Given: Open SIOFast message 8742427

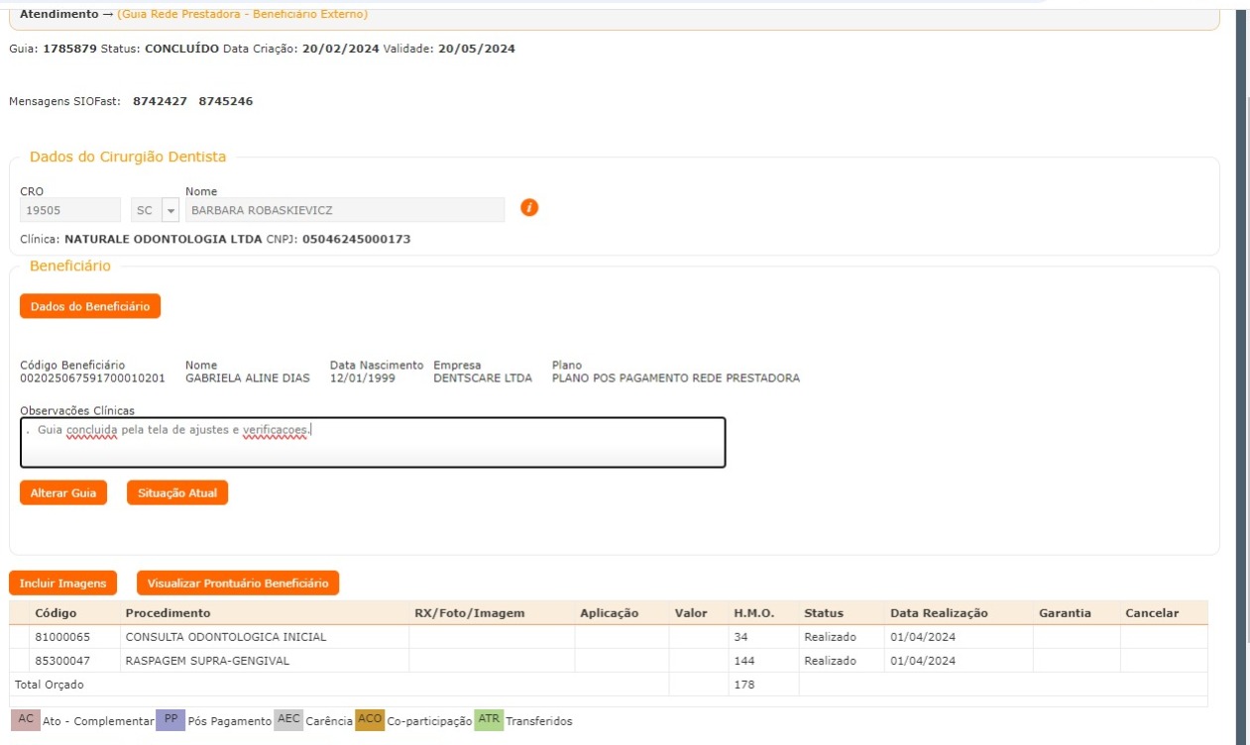Looking at the screenshot, I should (x=160, y=101).
